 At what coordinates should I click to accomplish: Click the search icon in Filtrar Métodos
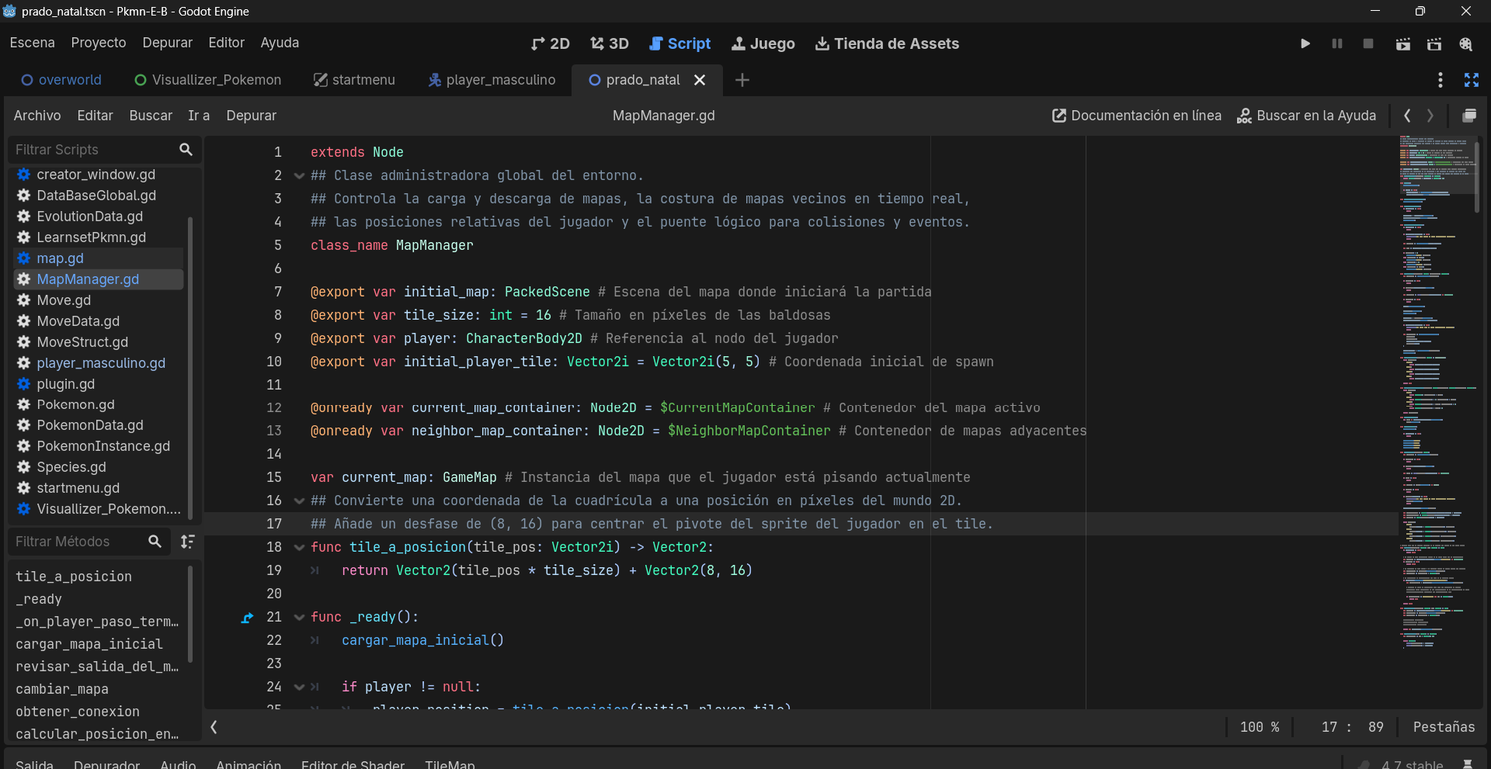(155, 541)
